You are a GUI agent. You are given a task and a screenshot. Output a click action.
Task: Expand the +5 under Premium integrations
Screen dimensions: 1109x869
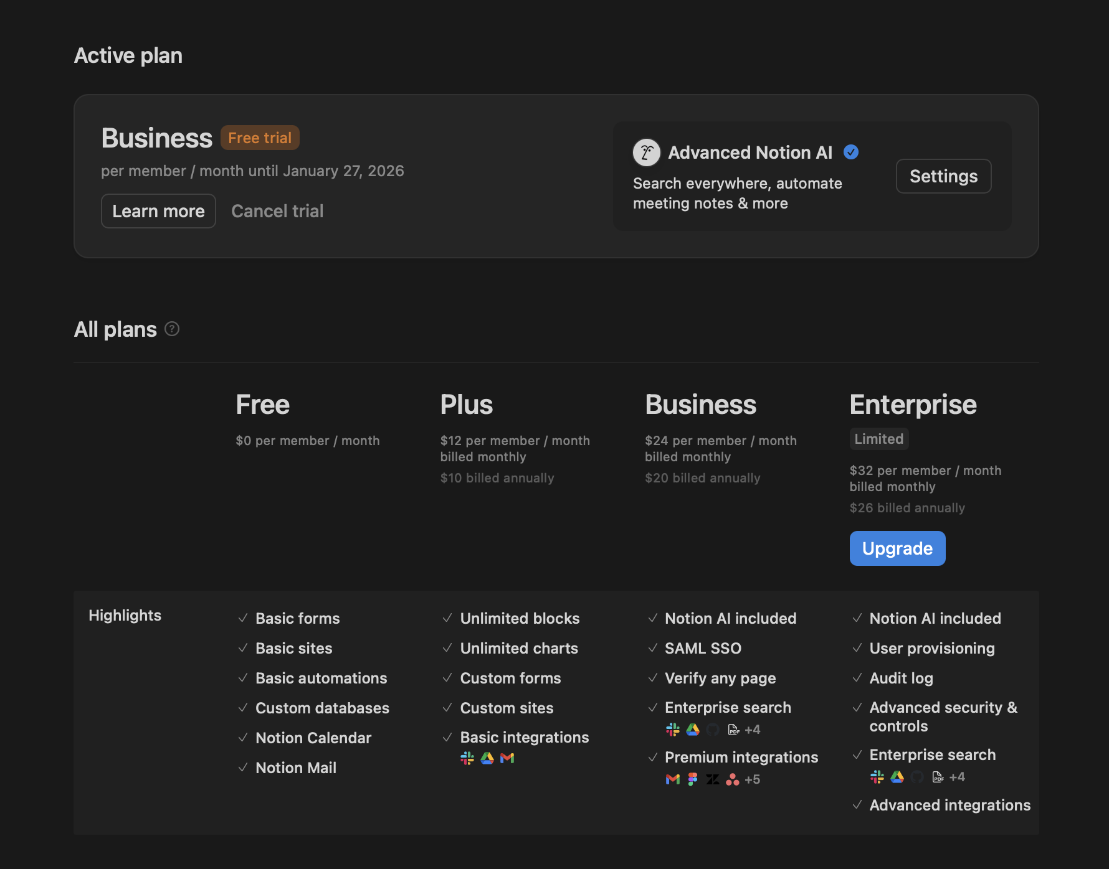(x=752, y=779)
